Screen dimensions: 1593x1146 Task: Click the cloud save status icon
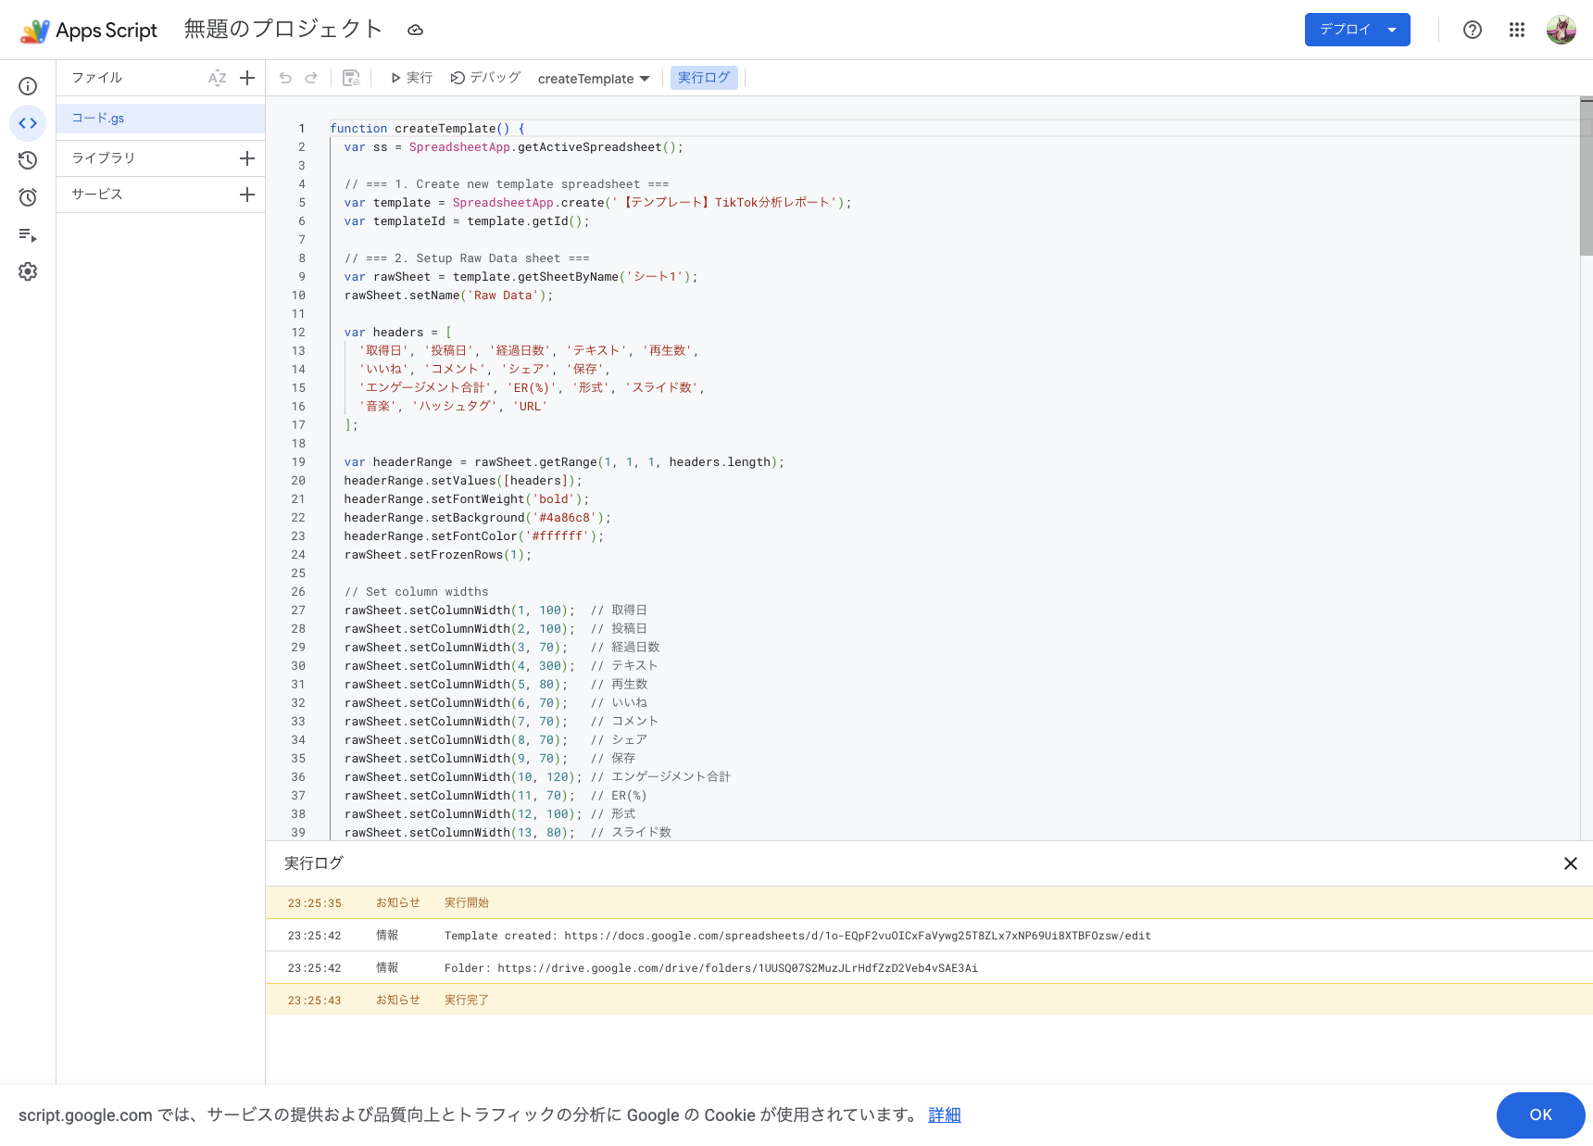tap(416, 30)
